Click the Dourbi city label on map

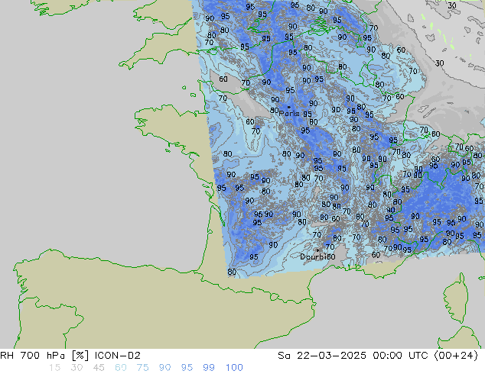coord(314,256)
